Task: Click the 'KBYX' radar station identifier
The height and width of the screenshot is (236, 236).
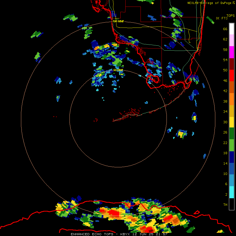Action: click(x=125, y=234)
